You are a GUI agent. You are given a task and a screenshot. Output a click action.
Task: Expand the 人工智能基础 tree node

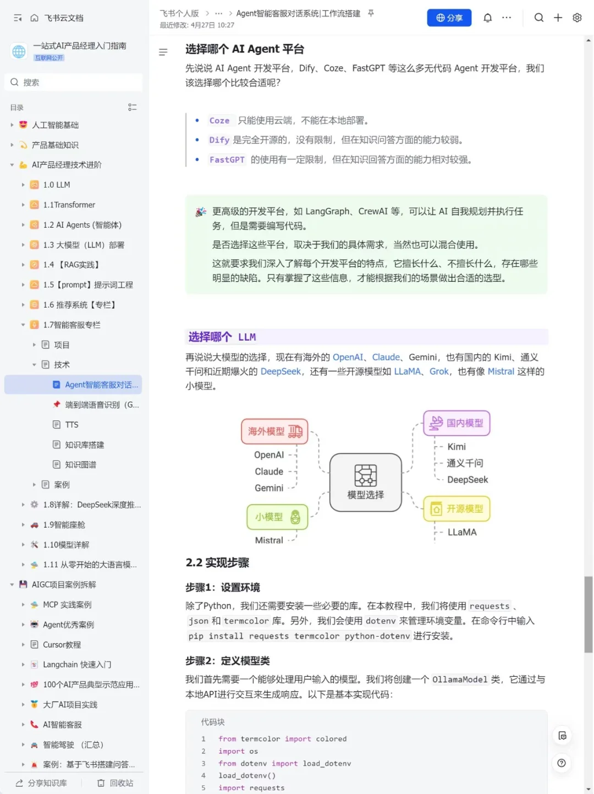(x=12, y=125)
